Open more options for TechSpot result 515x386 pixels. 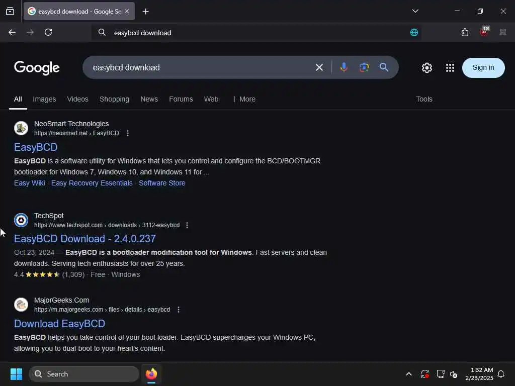tap(187, 225)
